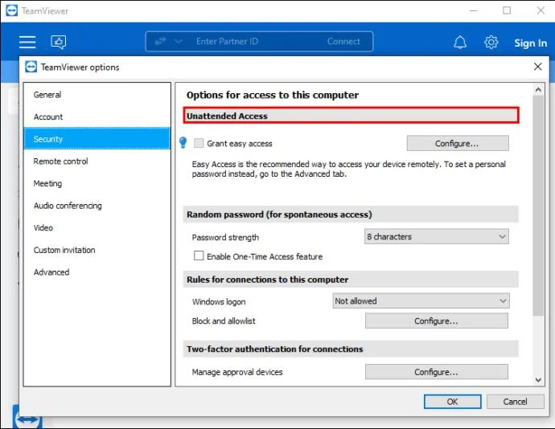555x429 pixels.
Task: Open the hamburger menu in TeamViewer main window
Action: [27, 42]
